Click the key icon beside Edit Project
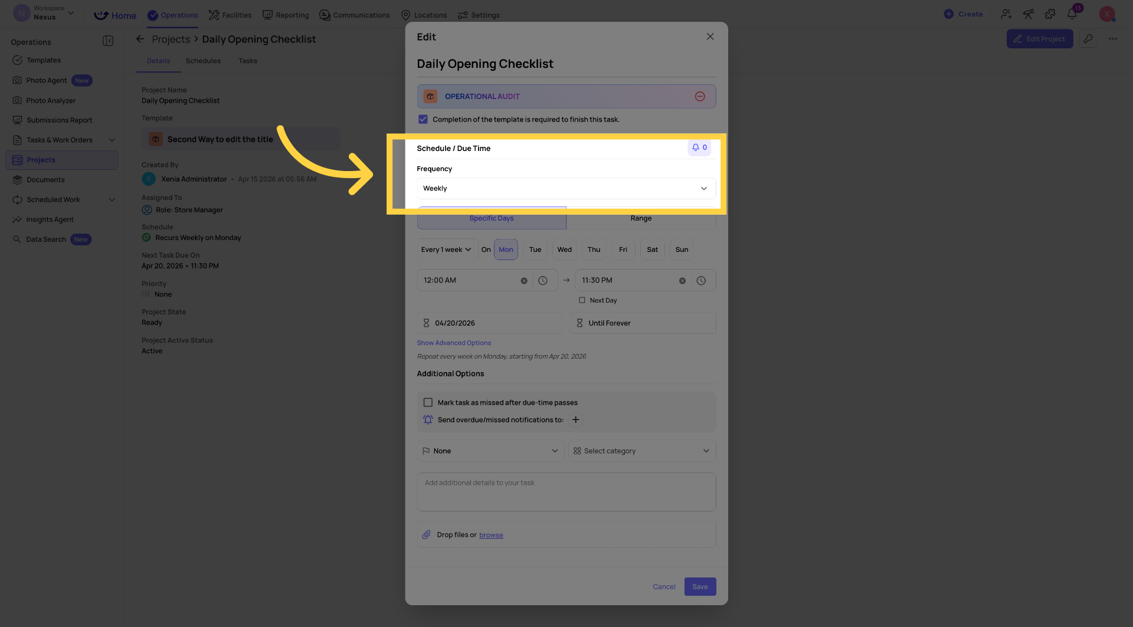 tap(1088, 39)
